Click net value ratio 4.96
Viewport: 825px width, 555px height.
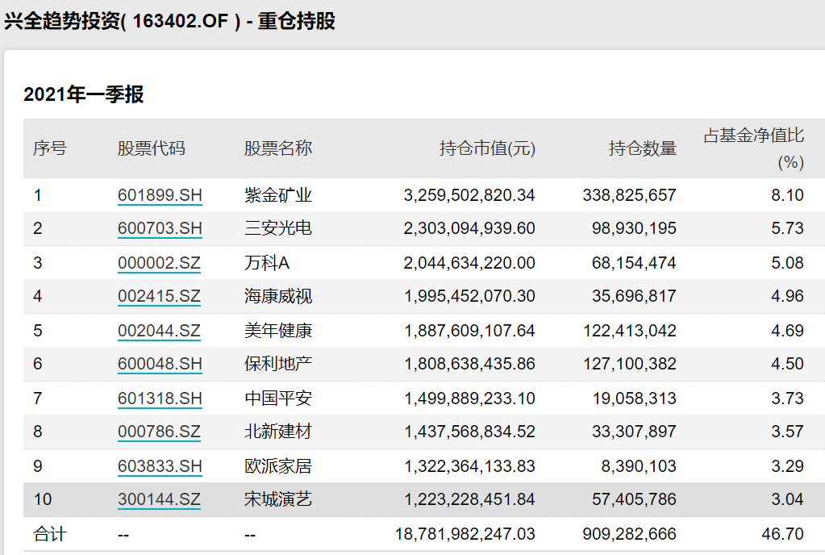click(788, 295)
